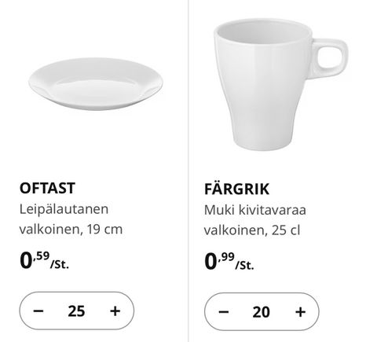Viewport: 377px width, 342px height.
Task: Select the FÄRGRIK quantity field showing 20
Action: tap(261, 312)
